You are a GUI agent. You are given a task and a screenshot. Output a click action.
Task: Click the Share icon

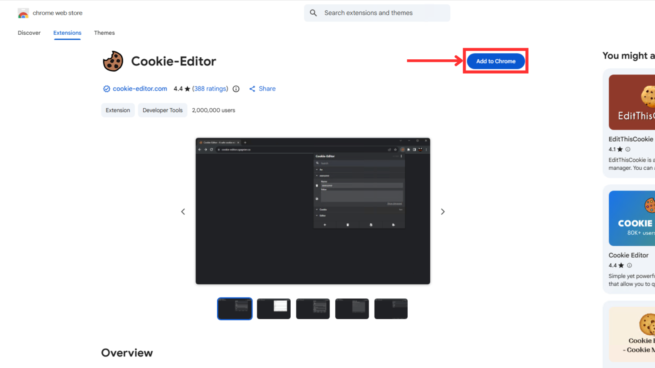click(252, 89)
